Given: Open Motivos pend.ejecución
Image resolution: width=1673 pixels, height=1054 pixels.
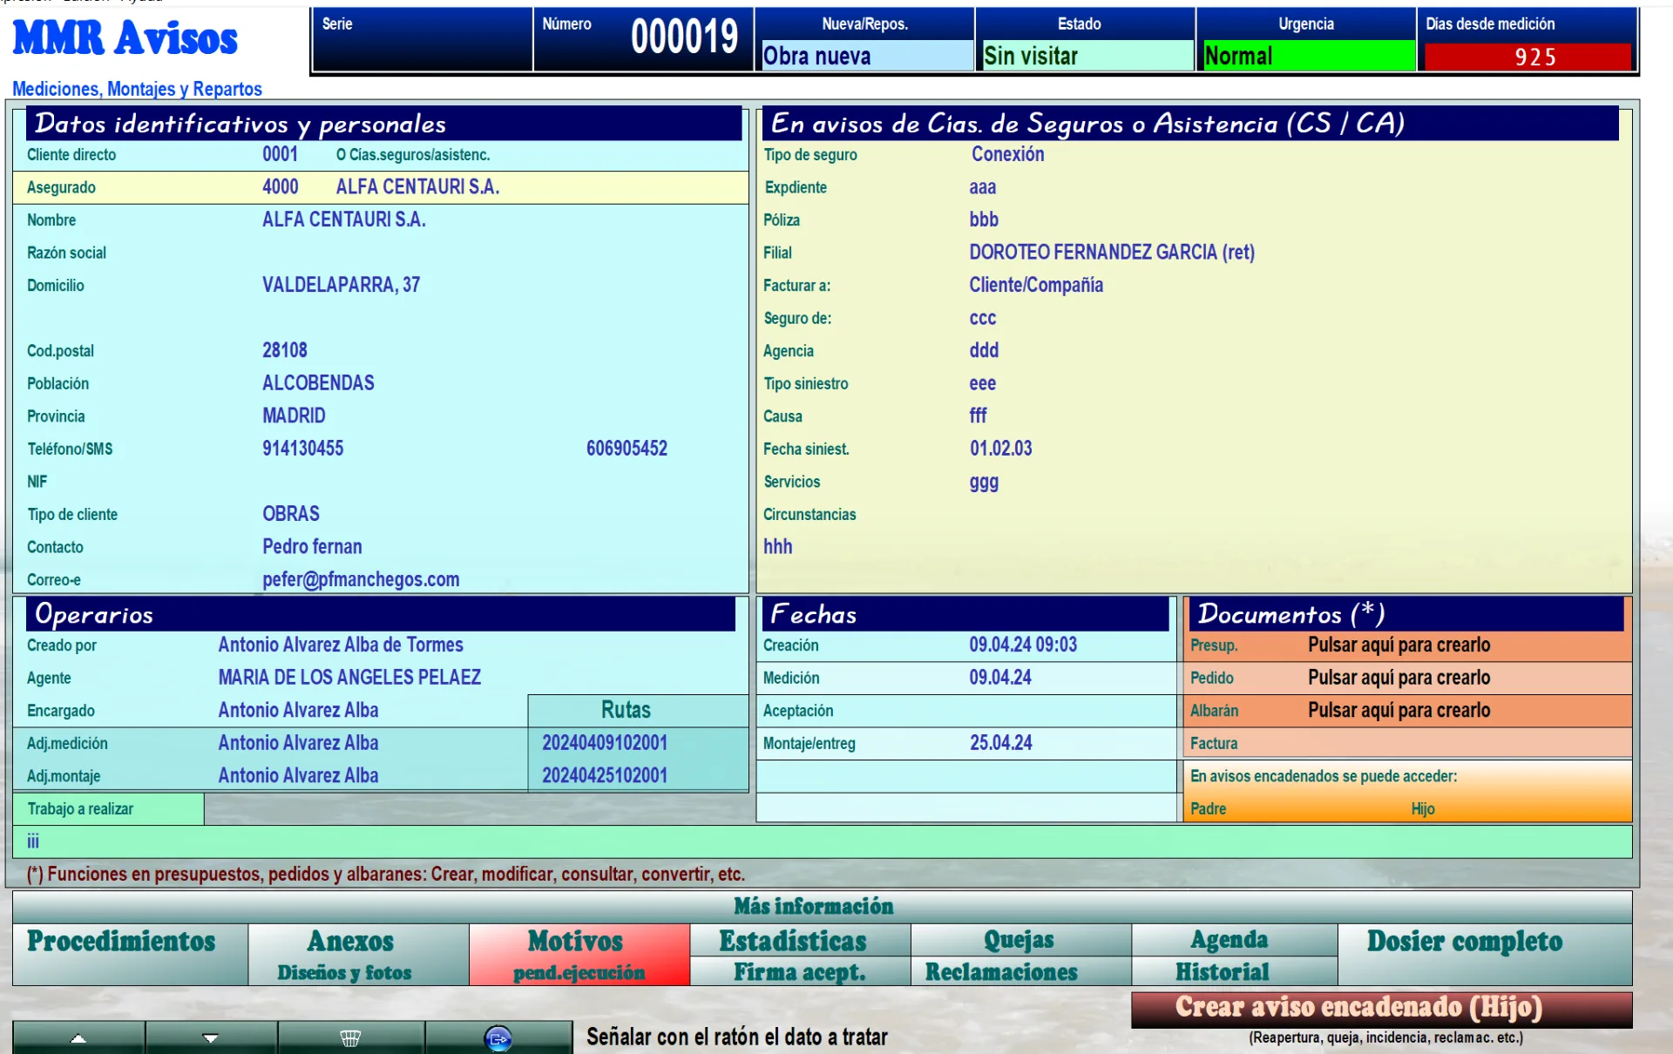Looking at the screenshot, I should [x=579, y=955].
